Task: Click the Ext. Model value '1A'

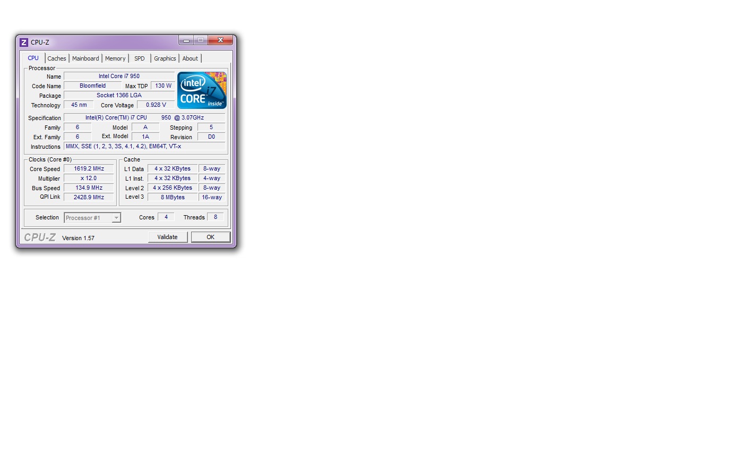Action: click(145, 137)
